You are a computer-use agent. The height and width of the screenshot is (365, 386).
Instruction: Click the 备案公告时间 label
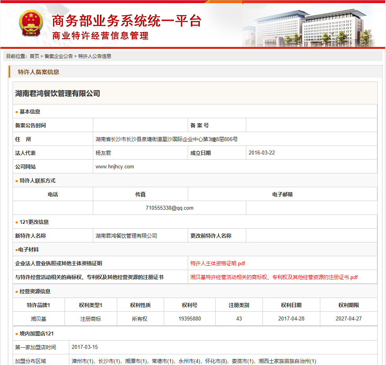[30, 125]
